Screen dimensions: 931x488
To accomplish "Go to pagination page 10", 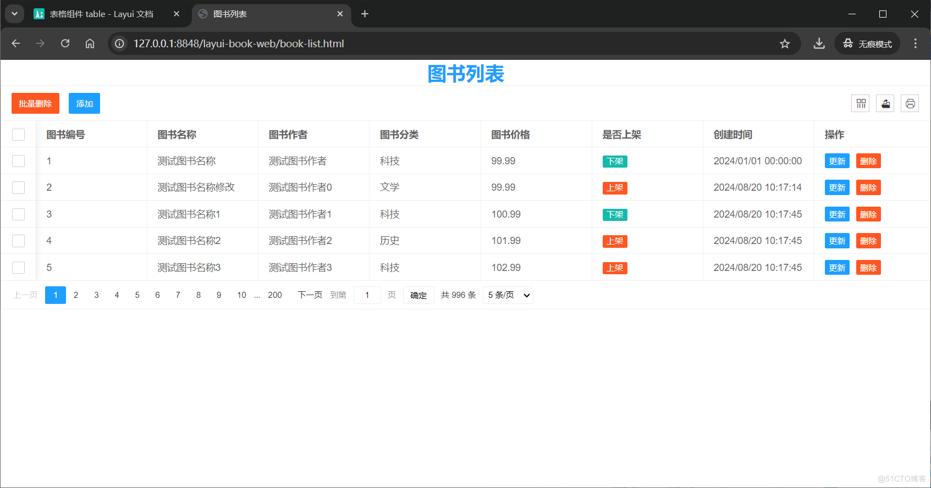I will tap(241, 295).
